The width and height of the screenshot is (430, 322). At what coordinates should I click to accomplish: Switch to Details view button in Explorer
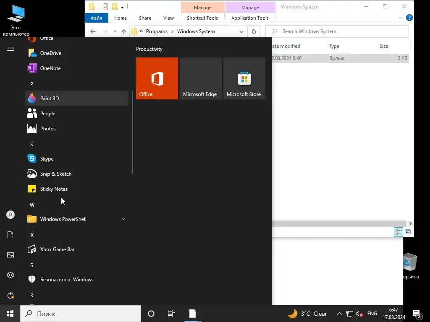(x=399, y=232)
